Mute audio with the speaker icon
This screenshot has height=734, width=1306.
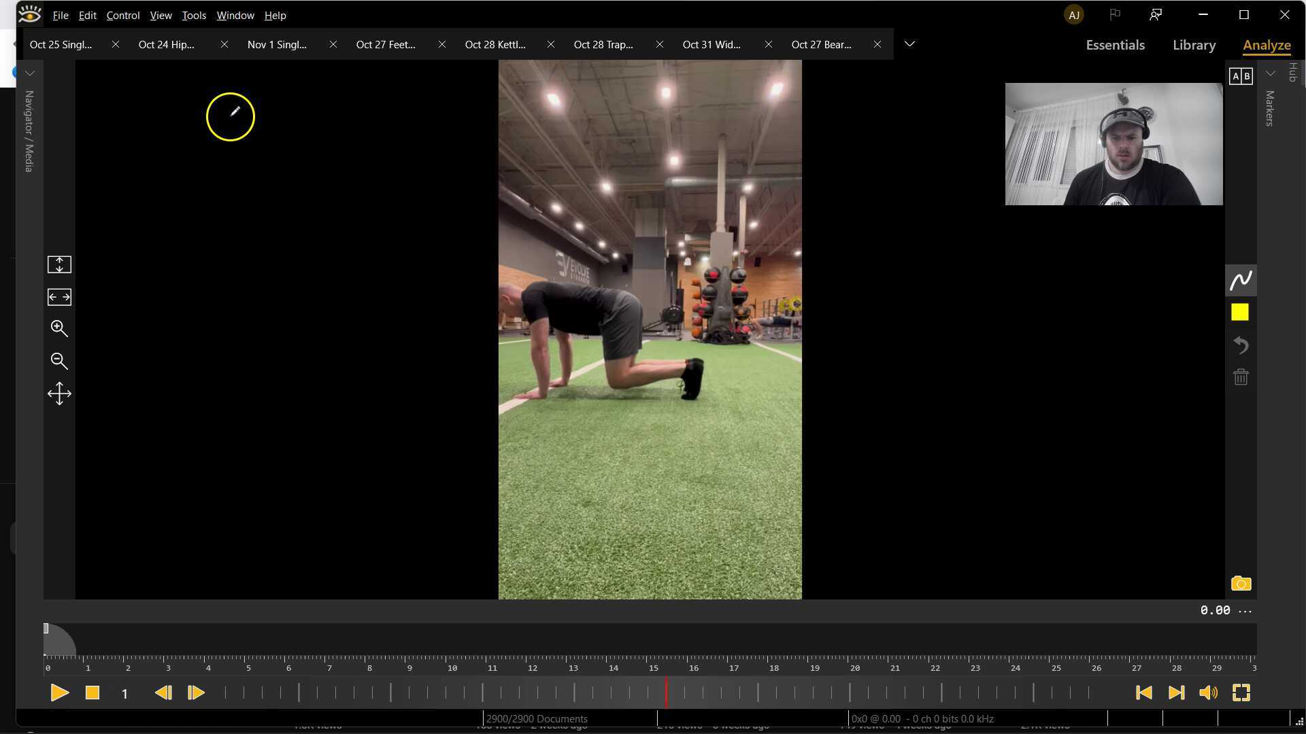(x=1208, y=693)
